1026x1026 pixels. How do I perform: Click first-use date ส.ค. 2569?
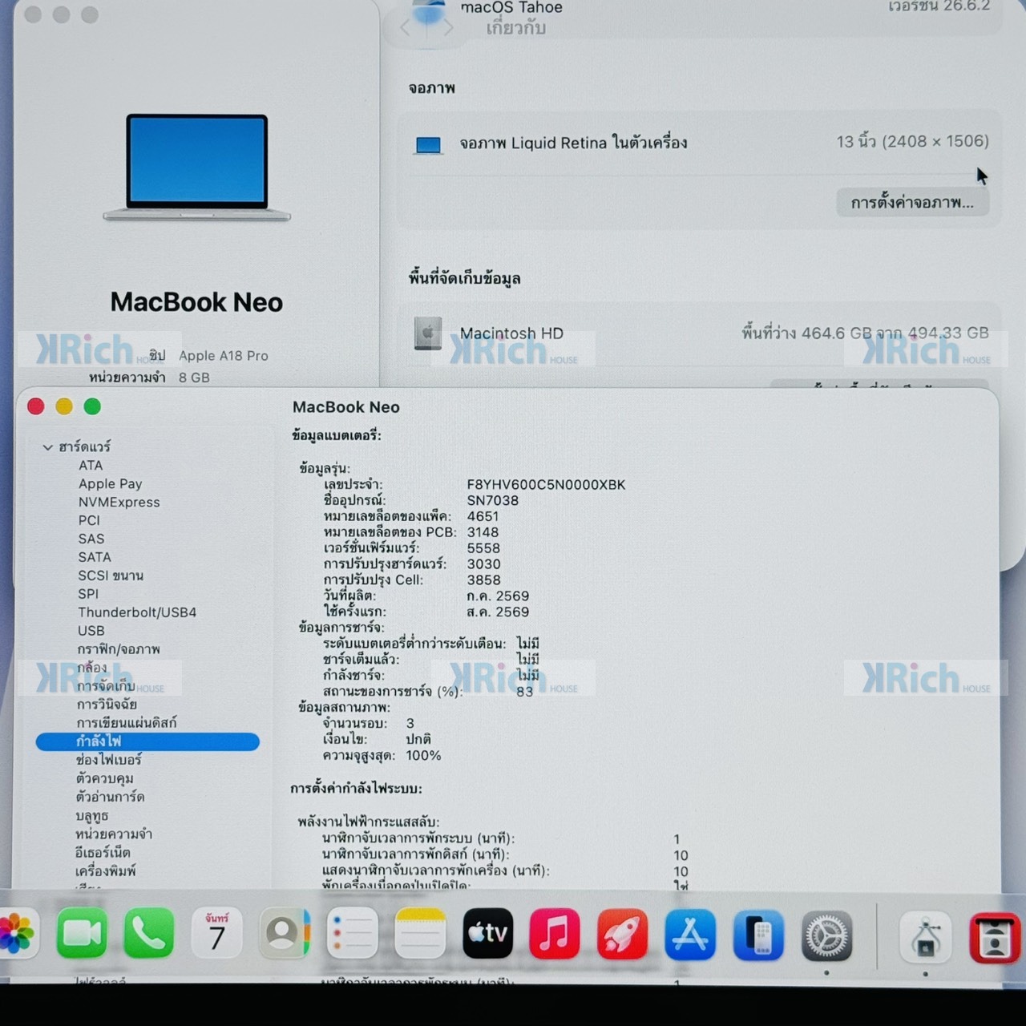coord(498,612)
